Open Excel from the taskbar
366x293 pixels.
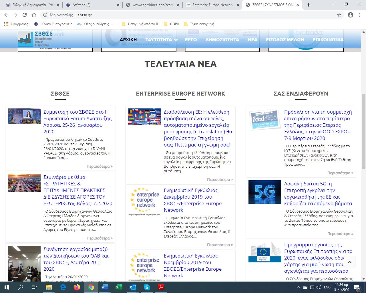click(x=119, y=287)
